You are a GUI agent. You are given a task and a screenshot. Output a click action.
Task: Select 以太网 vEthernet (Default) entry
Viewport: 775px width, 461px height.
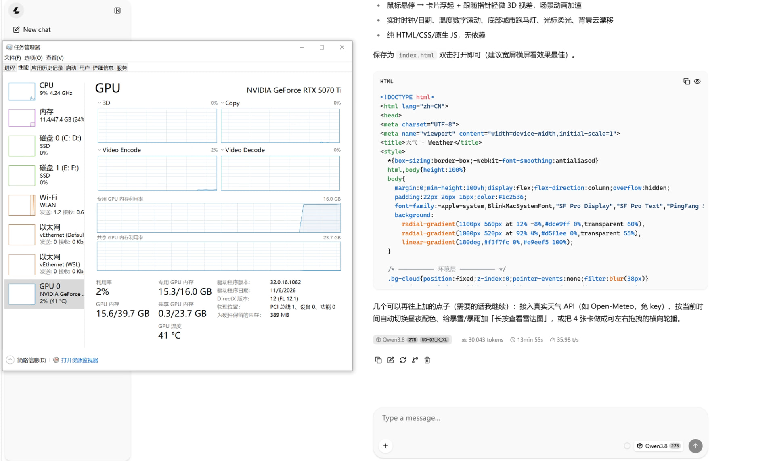tap(44, 235)
